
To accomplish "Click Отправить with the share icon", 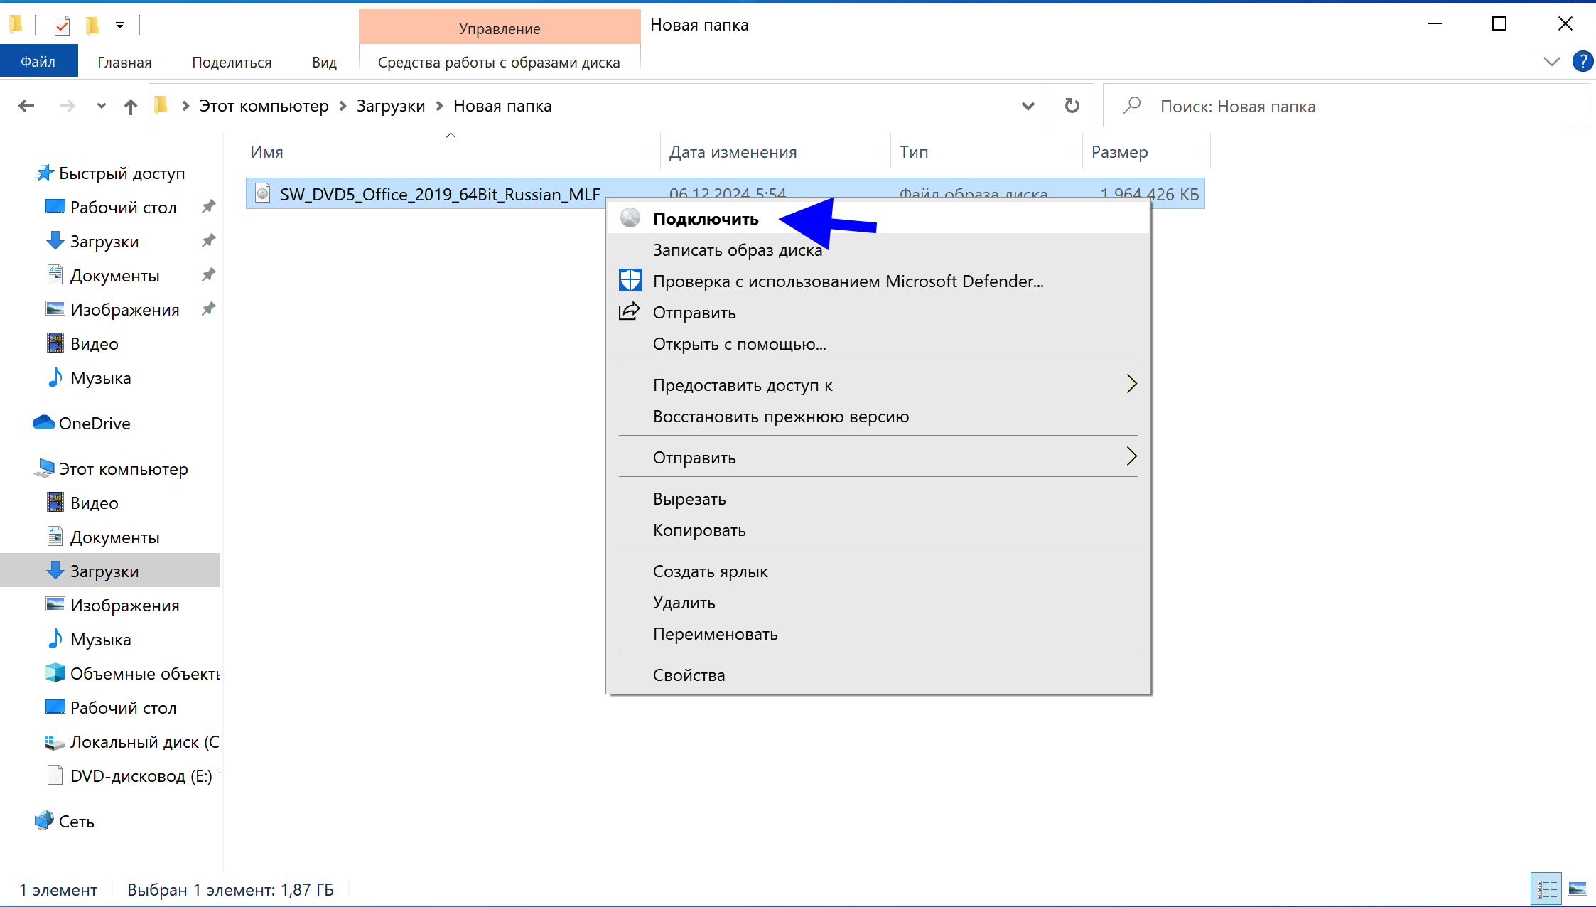I will 878,312.
